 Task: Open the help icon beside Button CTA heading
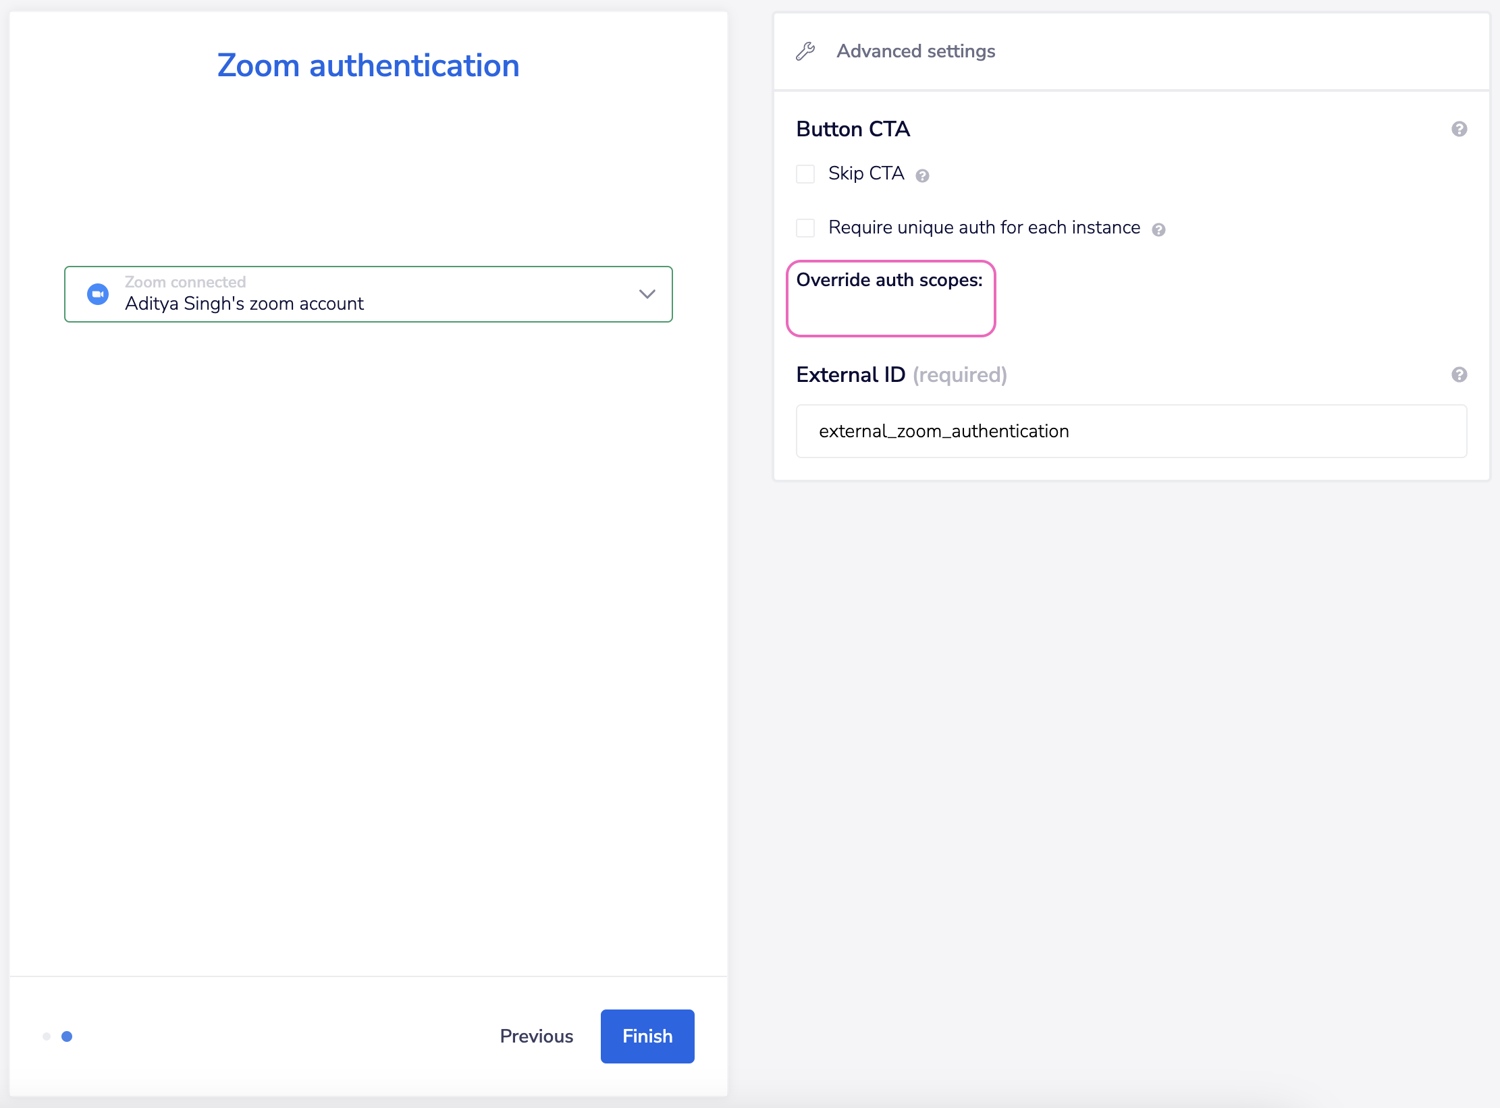point(1459,128)
